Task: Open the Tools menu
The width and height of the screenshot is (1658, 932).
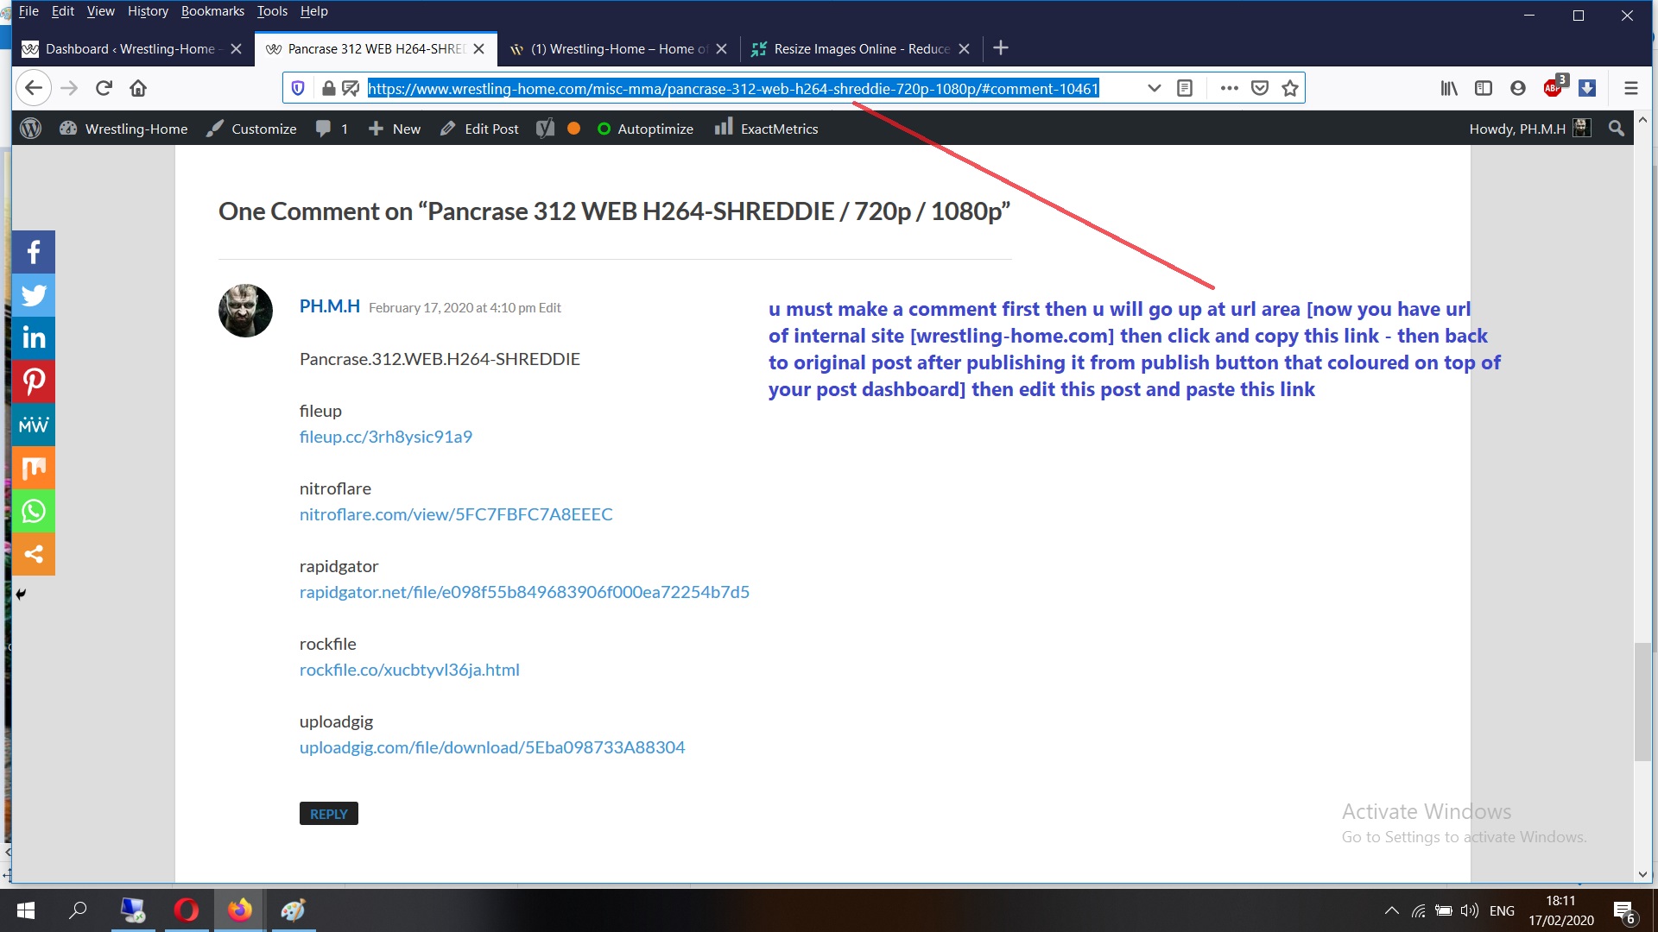Action: point(272,11)
